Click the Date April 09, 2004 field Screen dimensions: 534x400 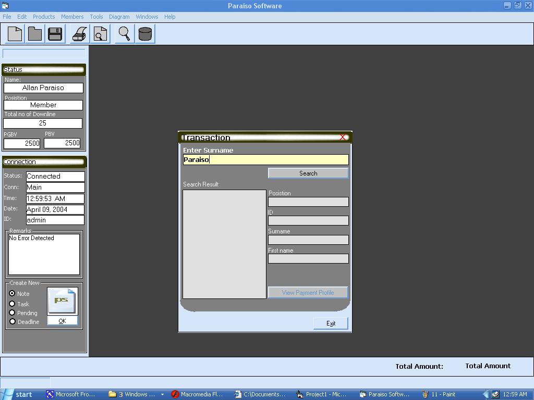click(55, 209)
